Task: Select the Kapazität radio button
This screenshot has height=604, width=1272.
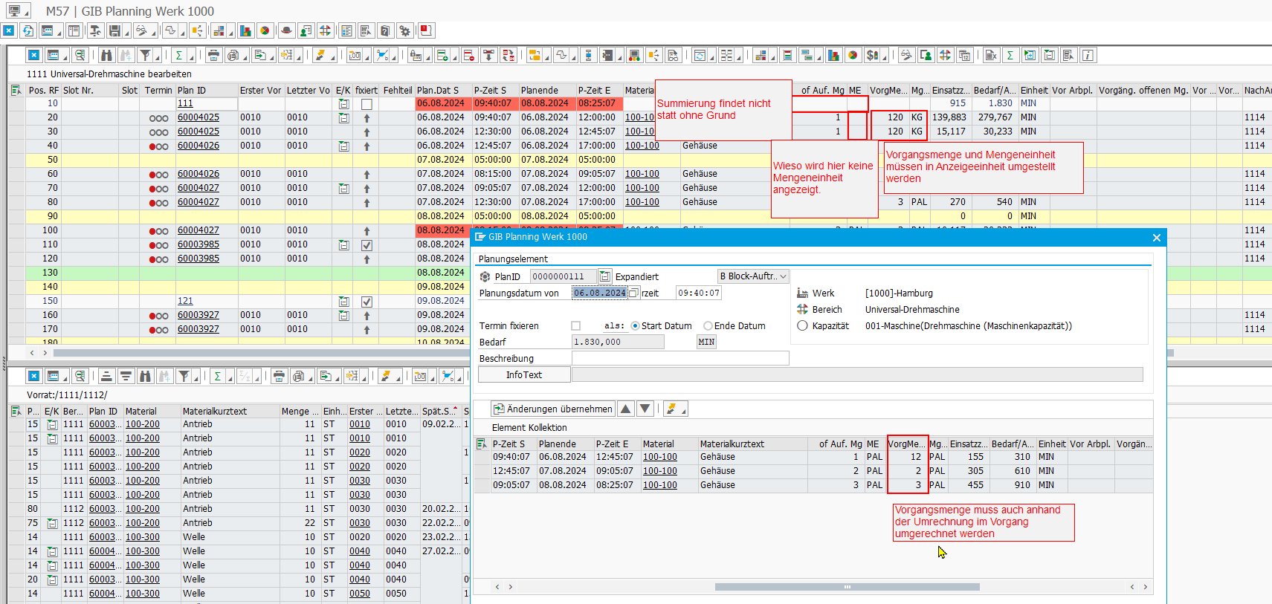Action: click(802, 325)
